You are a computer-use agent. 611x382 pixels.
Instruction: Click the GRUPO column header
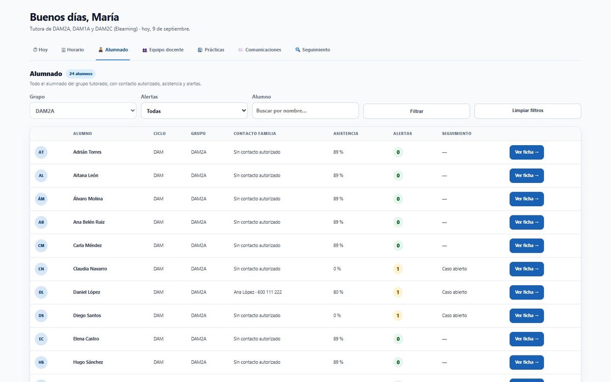(x=199, y=134)
